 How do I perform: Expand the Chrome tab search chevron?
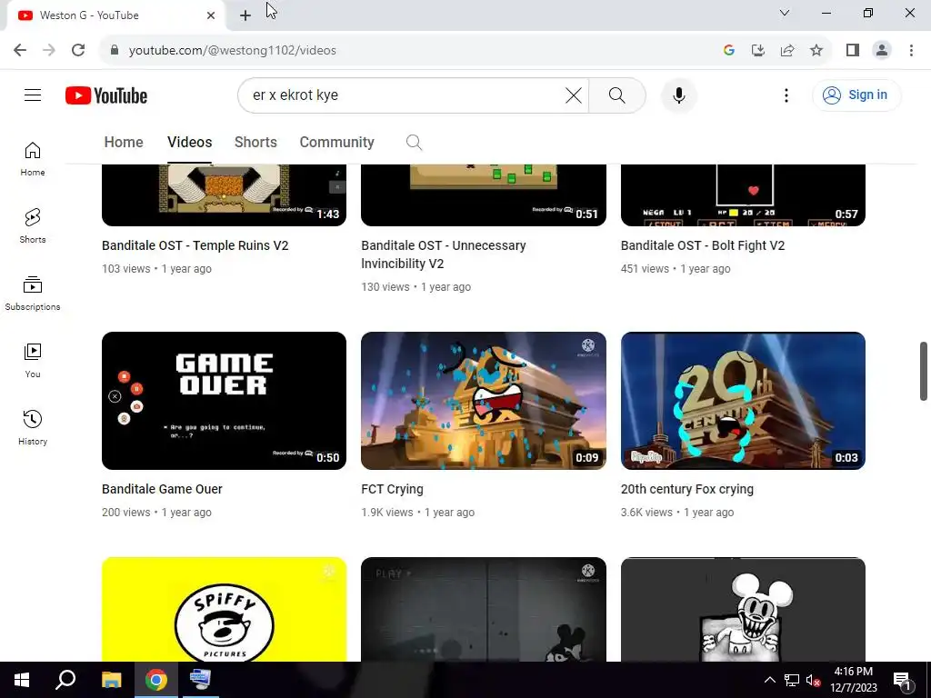point(785,13)
